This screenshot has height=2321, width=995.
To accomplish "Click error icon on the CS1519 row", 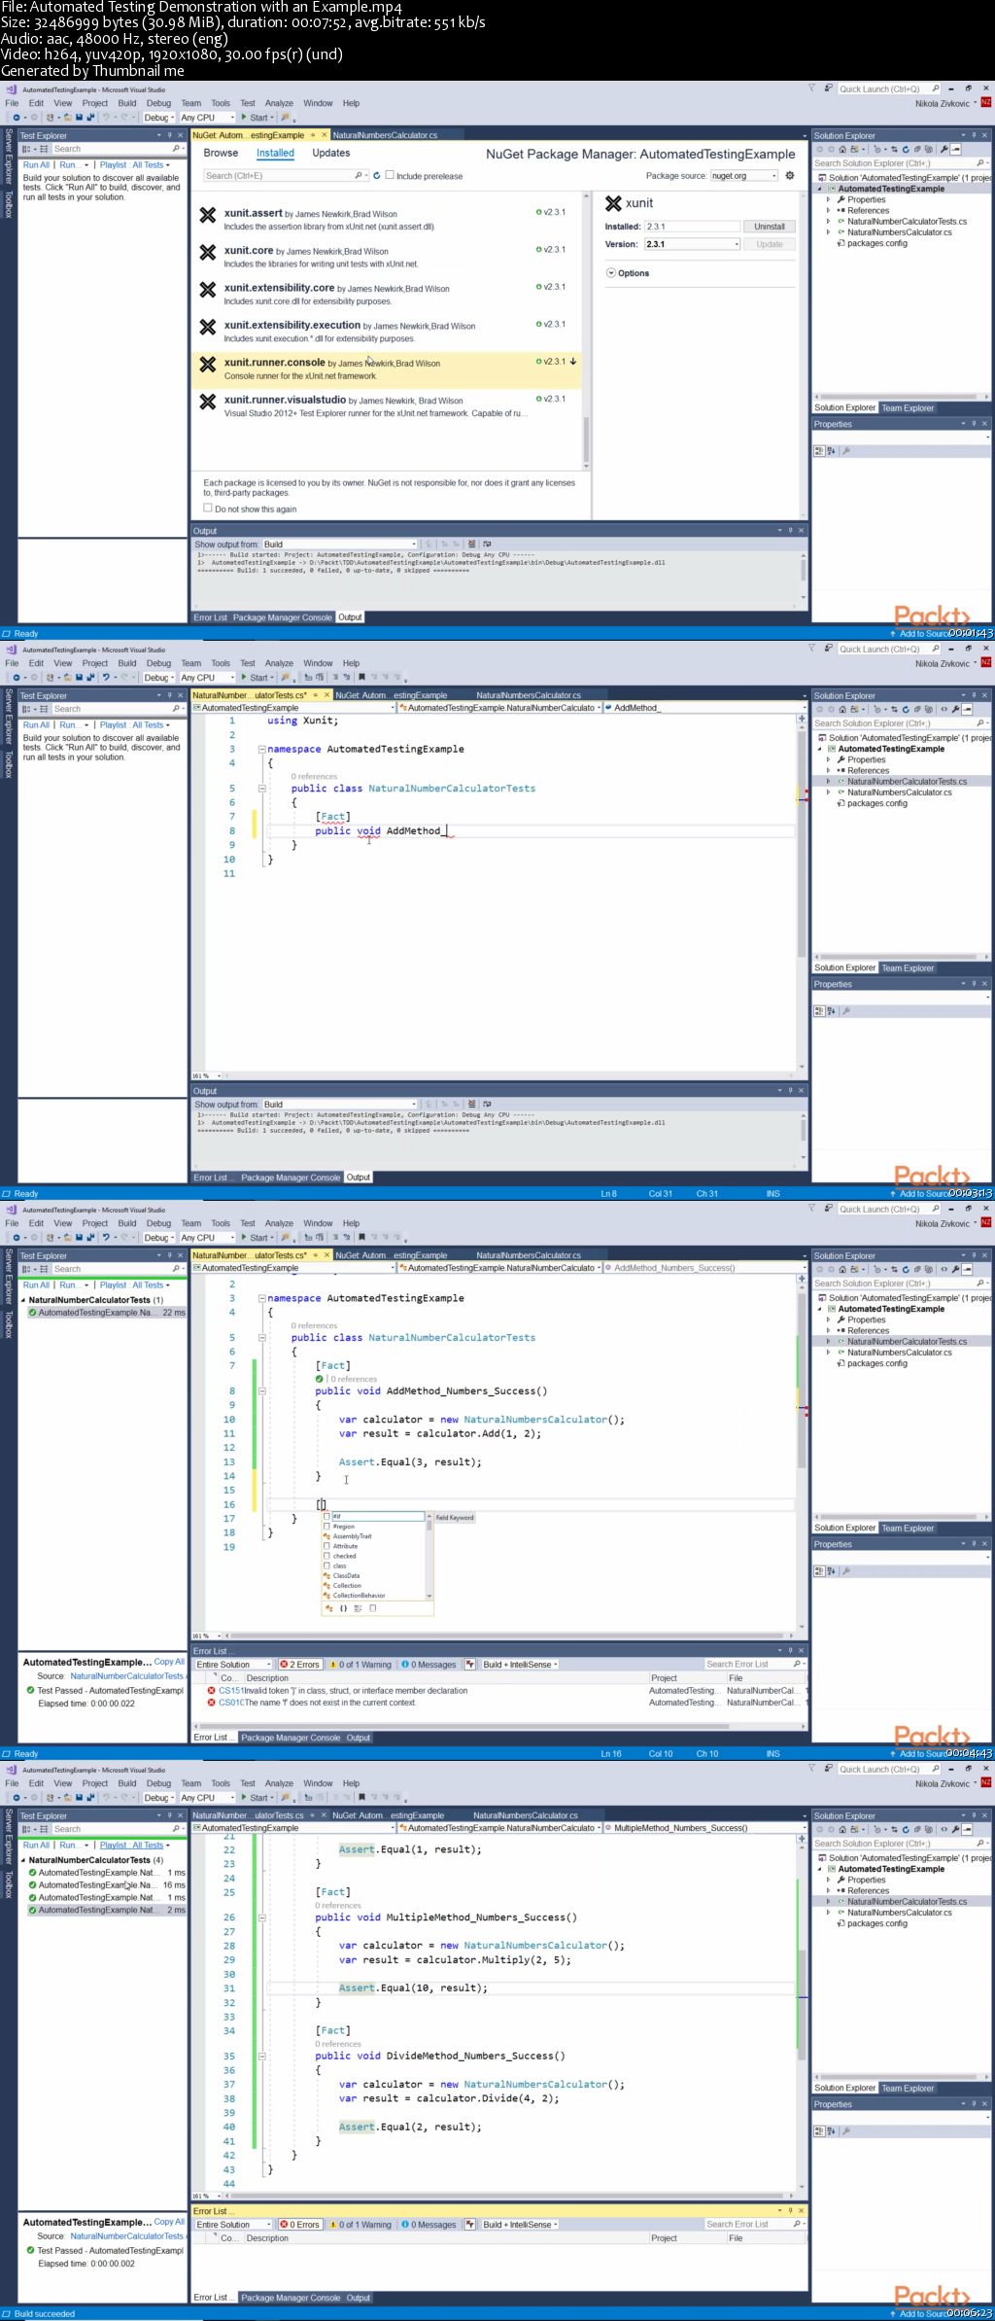I will [211, 1691].
